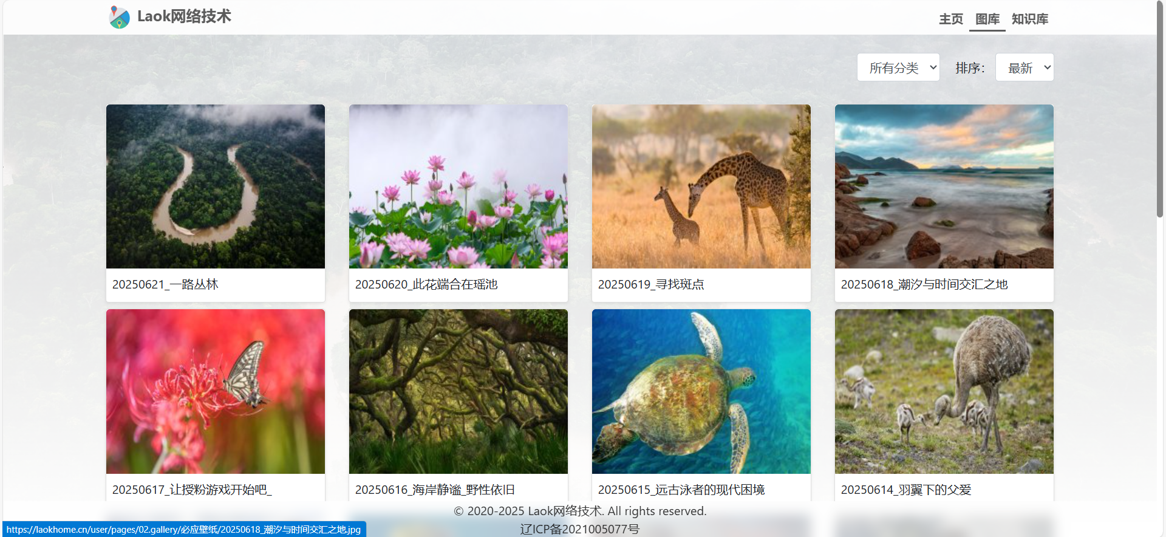The image size is (1166, 537).
Task: Select the rocky coastline sunset image
Action: click(944, 186)
